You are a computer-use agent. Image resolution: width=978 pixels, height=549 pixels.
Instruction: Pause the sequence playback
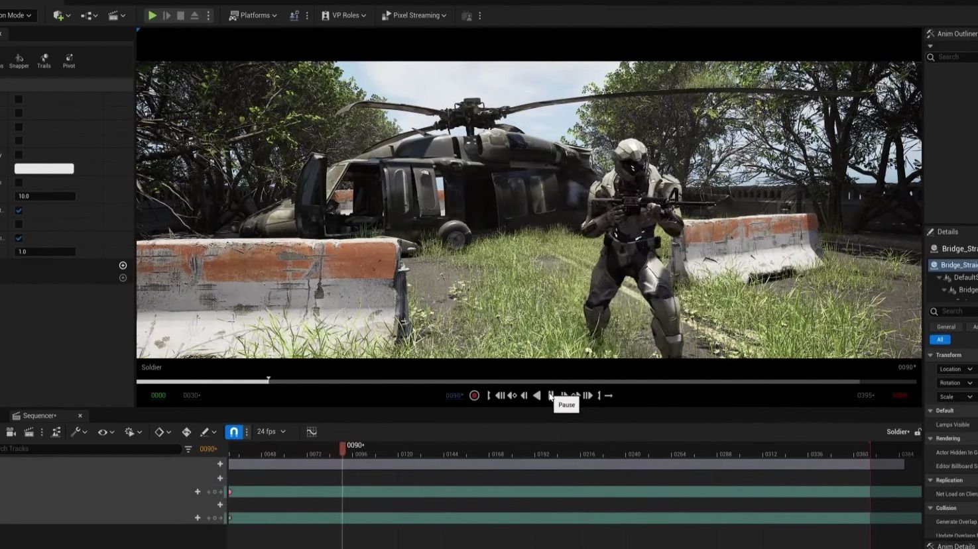pyautogui.click(x=551, y=395)
